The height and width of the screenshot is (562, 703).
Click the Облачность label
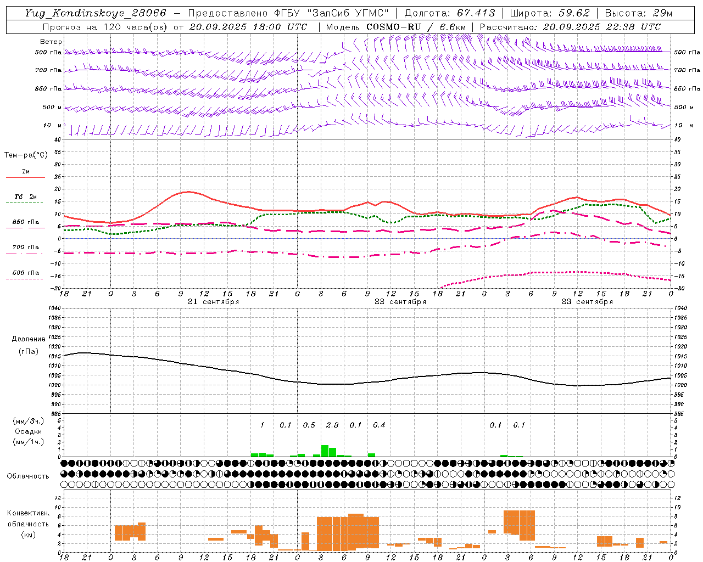pos(28,476)
